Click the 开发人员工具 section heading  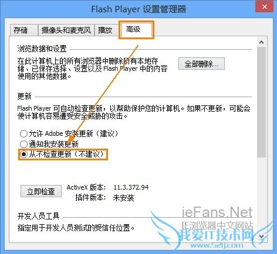38,216
